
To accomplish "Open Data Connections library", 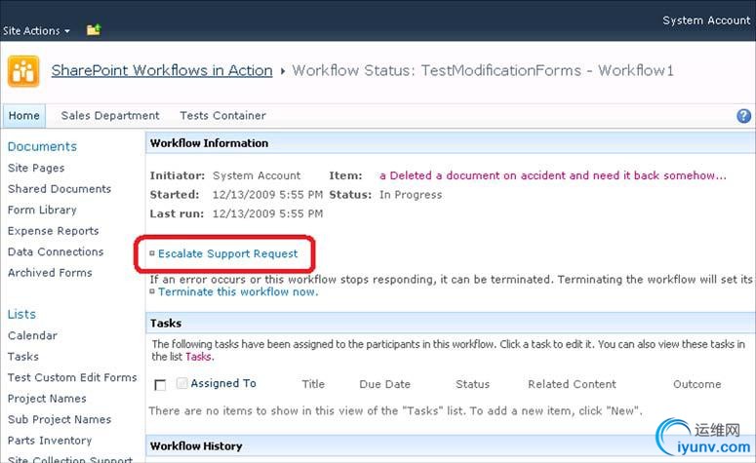I will 56,251.
